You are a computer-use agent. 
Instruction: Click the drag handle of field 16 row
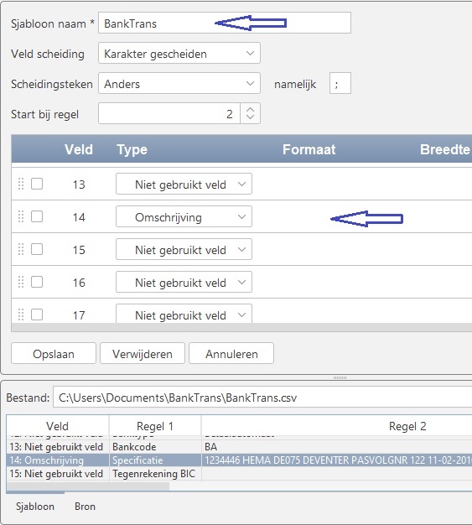click(21, 282)
